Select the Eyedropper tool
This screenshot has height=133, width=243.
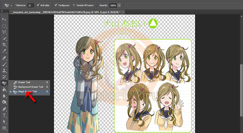[x=4, y=51]
